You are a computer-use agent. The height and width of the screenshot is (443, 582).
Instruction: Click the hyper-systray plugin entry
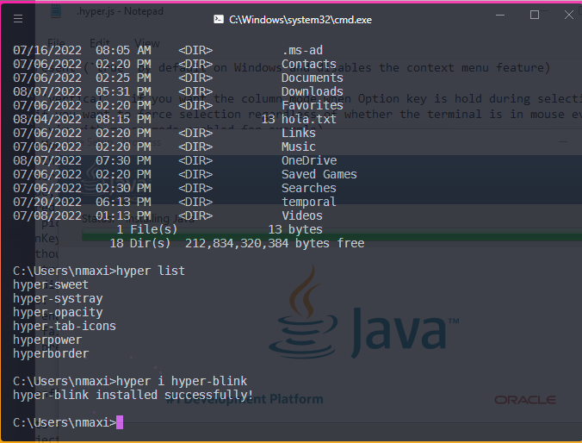(58, 298)
